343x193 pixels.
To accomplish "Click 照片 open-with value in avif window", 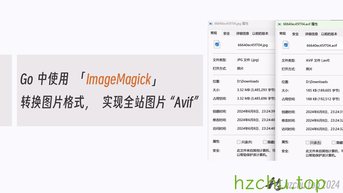I will click(x=309, y=69).
